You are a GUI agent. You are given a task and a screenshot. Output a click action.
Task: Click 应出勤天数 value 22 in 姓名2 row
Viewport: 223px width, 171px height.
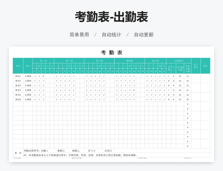(180, 81)
